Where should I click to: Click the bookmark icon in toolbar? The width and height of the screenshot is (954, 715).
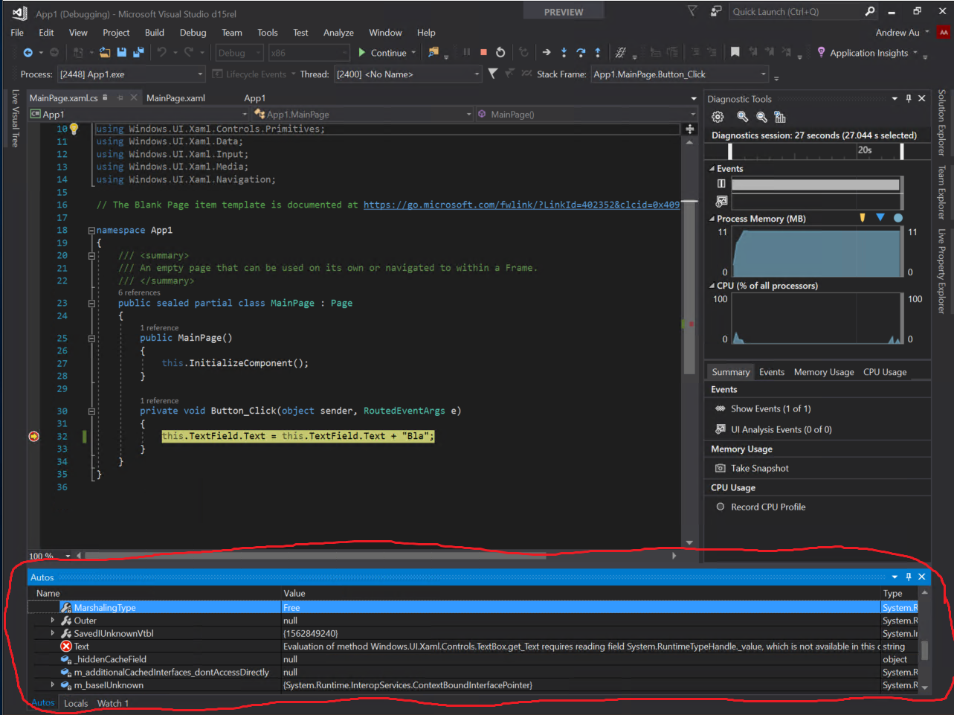(735, 52)
